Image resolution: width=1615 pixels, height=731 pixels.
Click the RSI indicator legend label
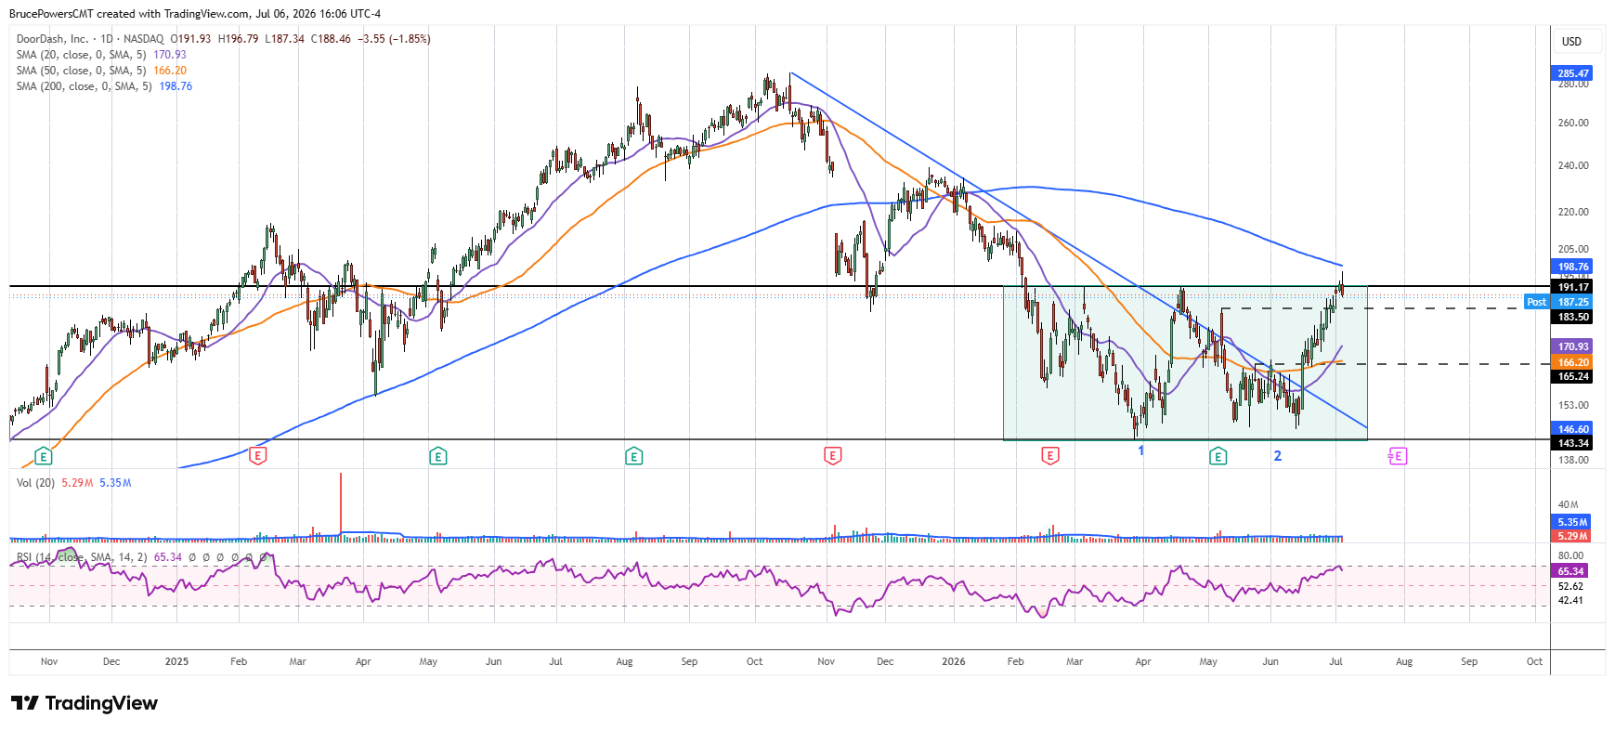click(x=81, y=557)
